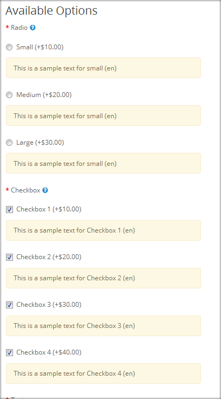Click the Available Options heading
The width and height of the screenshot is (221, 399).
(51, 11)
